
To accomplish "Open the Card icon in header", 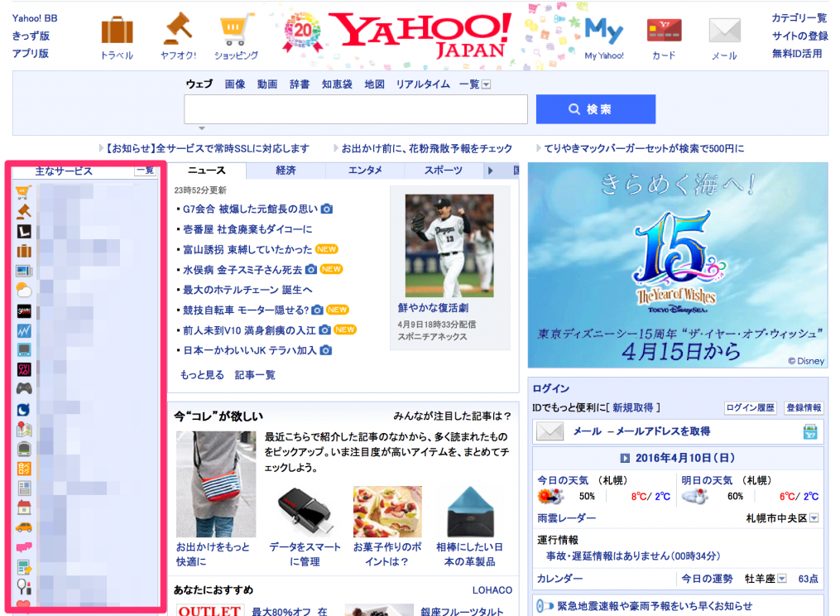I will [x=664, y=30].
